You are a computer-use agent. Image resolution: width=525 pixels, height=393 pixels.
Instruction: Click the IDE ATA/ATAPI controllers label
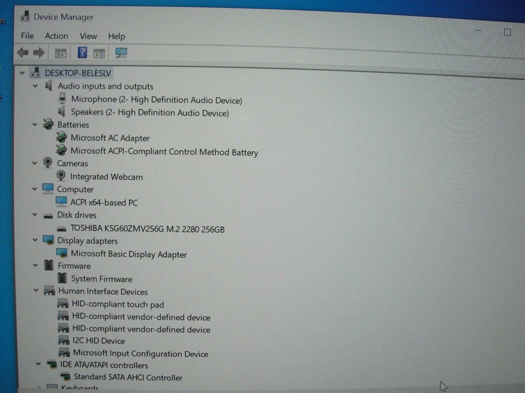pyautogui.click(x=104, y=365)
